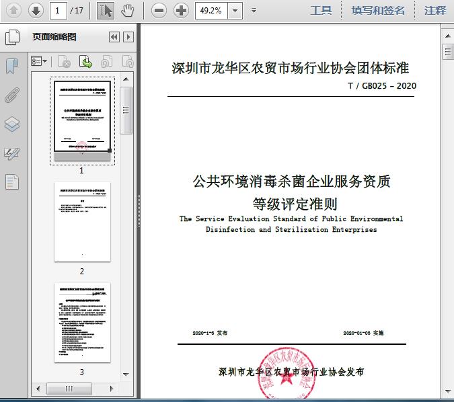This screenshot has width=454, height=402.
Task: Open the 注释 panel
Action: tap(435, 10)
